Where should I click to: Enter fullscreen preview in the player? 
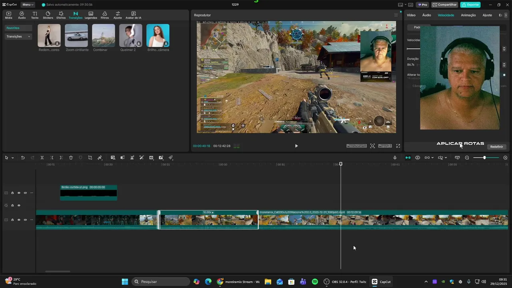[398, 146]
